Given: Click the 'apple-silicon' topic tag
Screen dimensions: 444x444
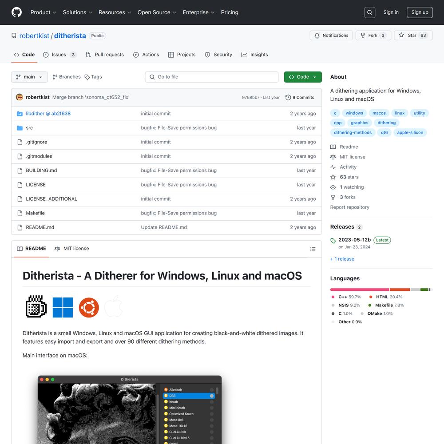Looking at the screenshot, I should tap(410, 132).
